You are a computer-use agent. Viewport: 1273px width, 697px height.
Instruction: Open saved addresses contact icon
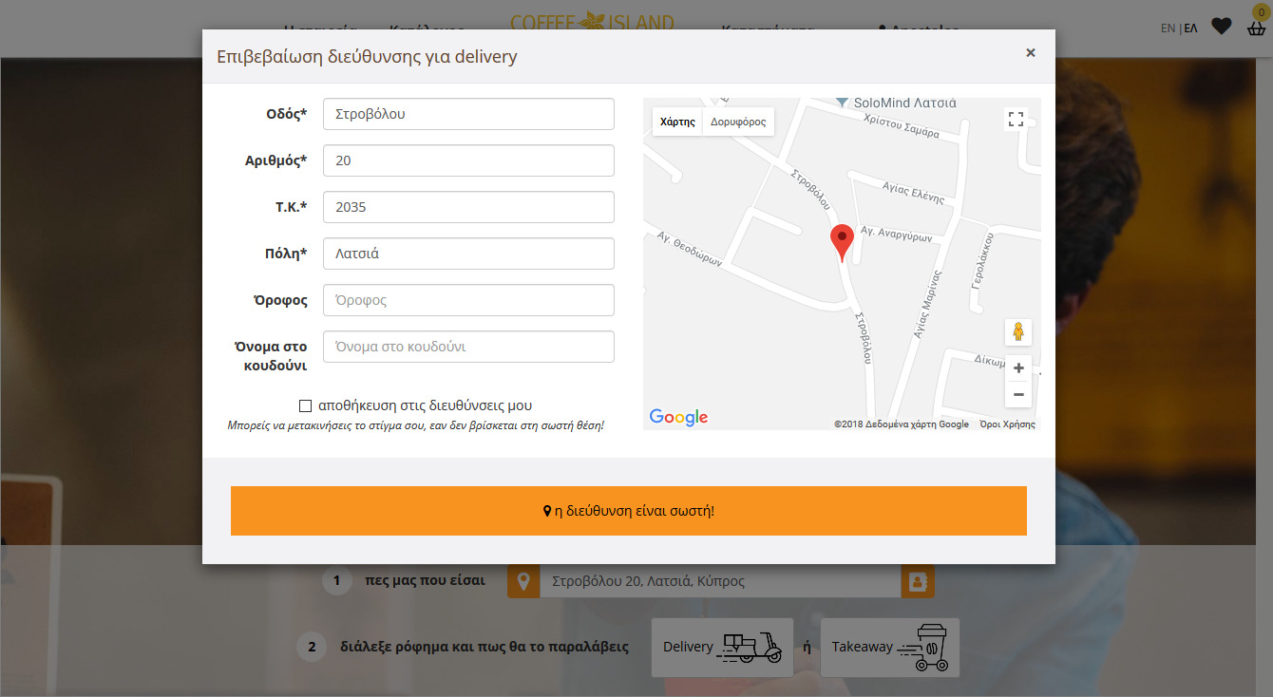point(918,581)
